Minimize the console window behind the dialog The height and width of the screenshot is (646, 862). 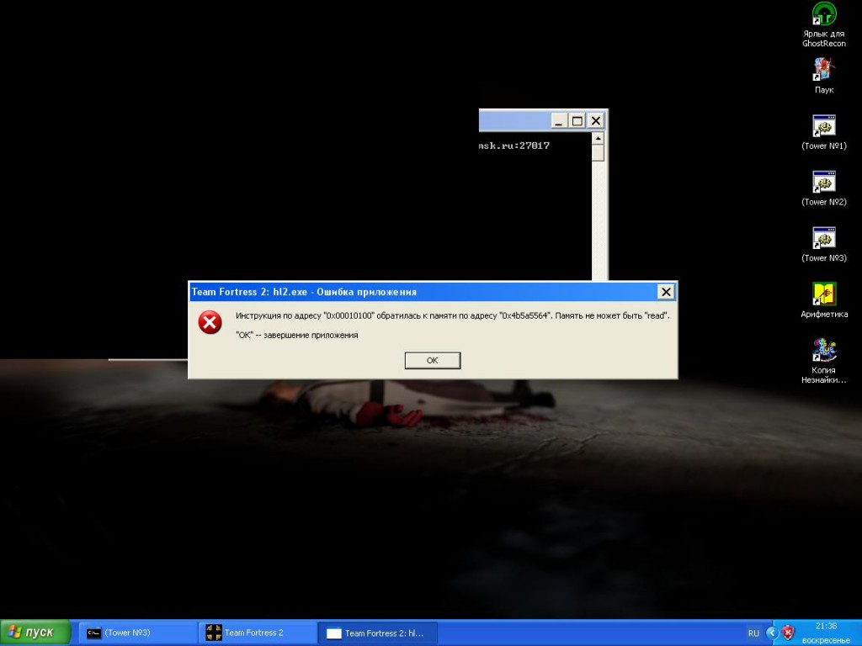click(559, 121)
